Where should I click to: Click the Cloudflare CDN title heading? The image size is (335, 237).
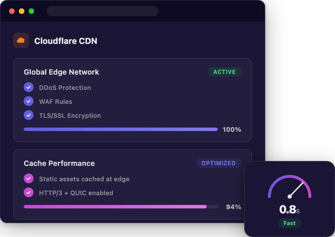65,41
